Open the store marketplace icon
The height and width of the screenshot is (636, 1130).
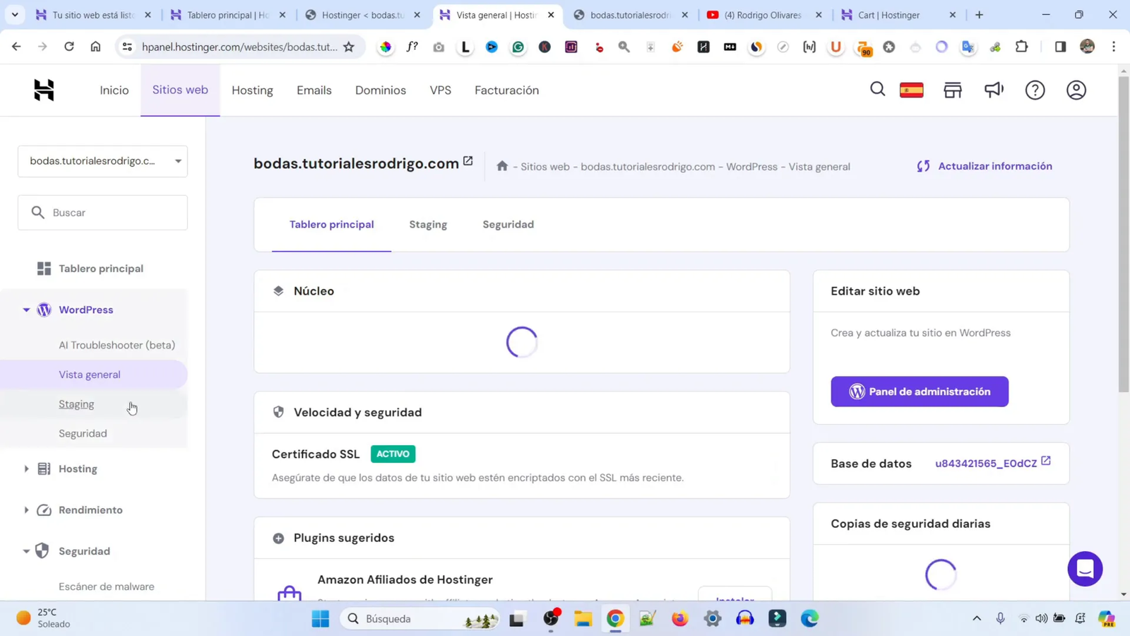pyautogui.click(x=953, y=90)
